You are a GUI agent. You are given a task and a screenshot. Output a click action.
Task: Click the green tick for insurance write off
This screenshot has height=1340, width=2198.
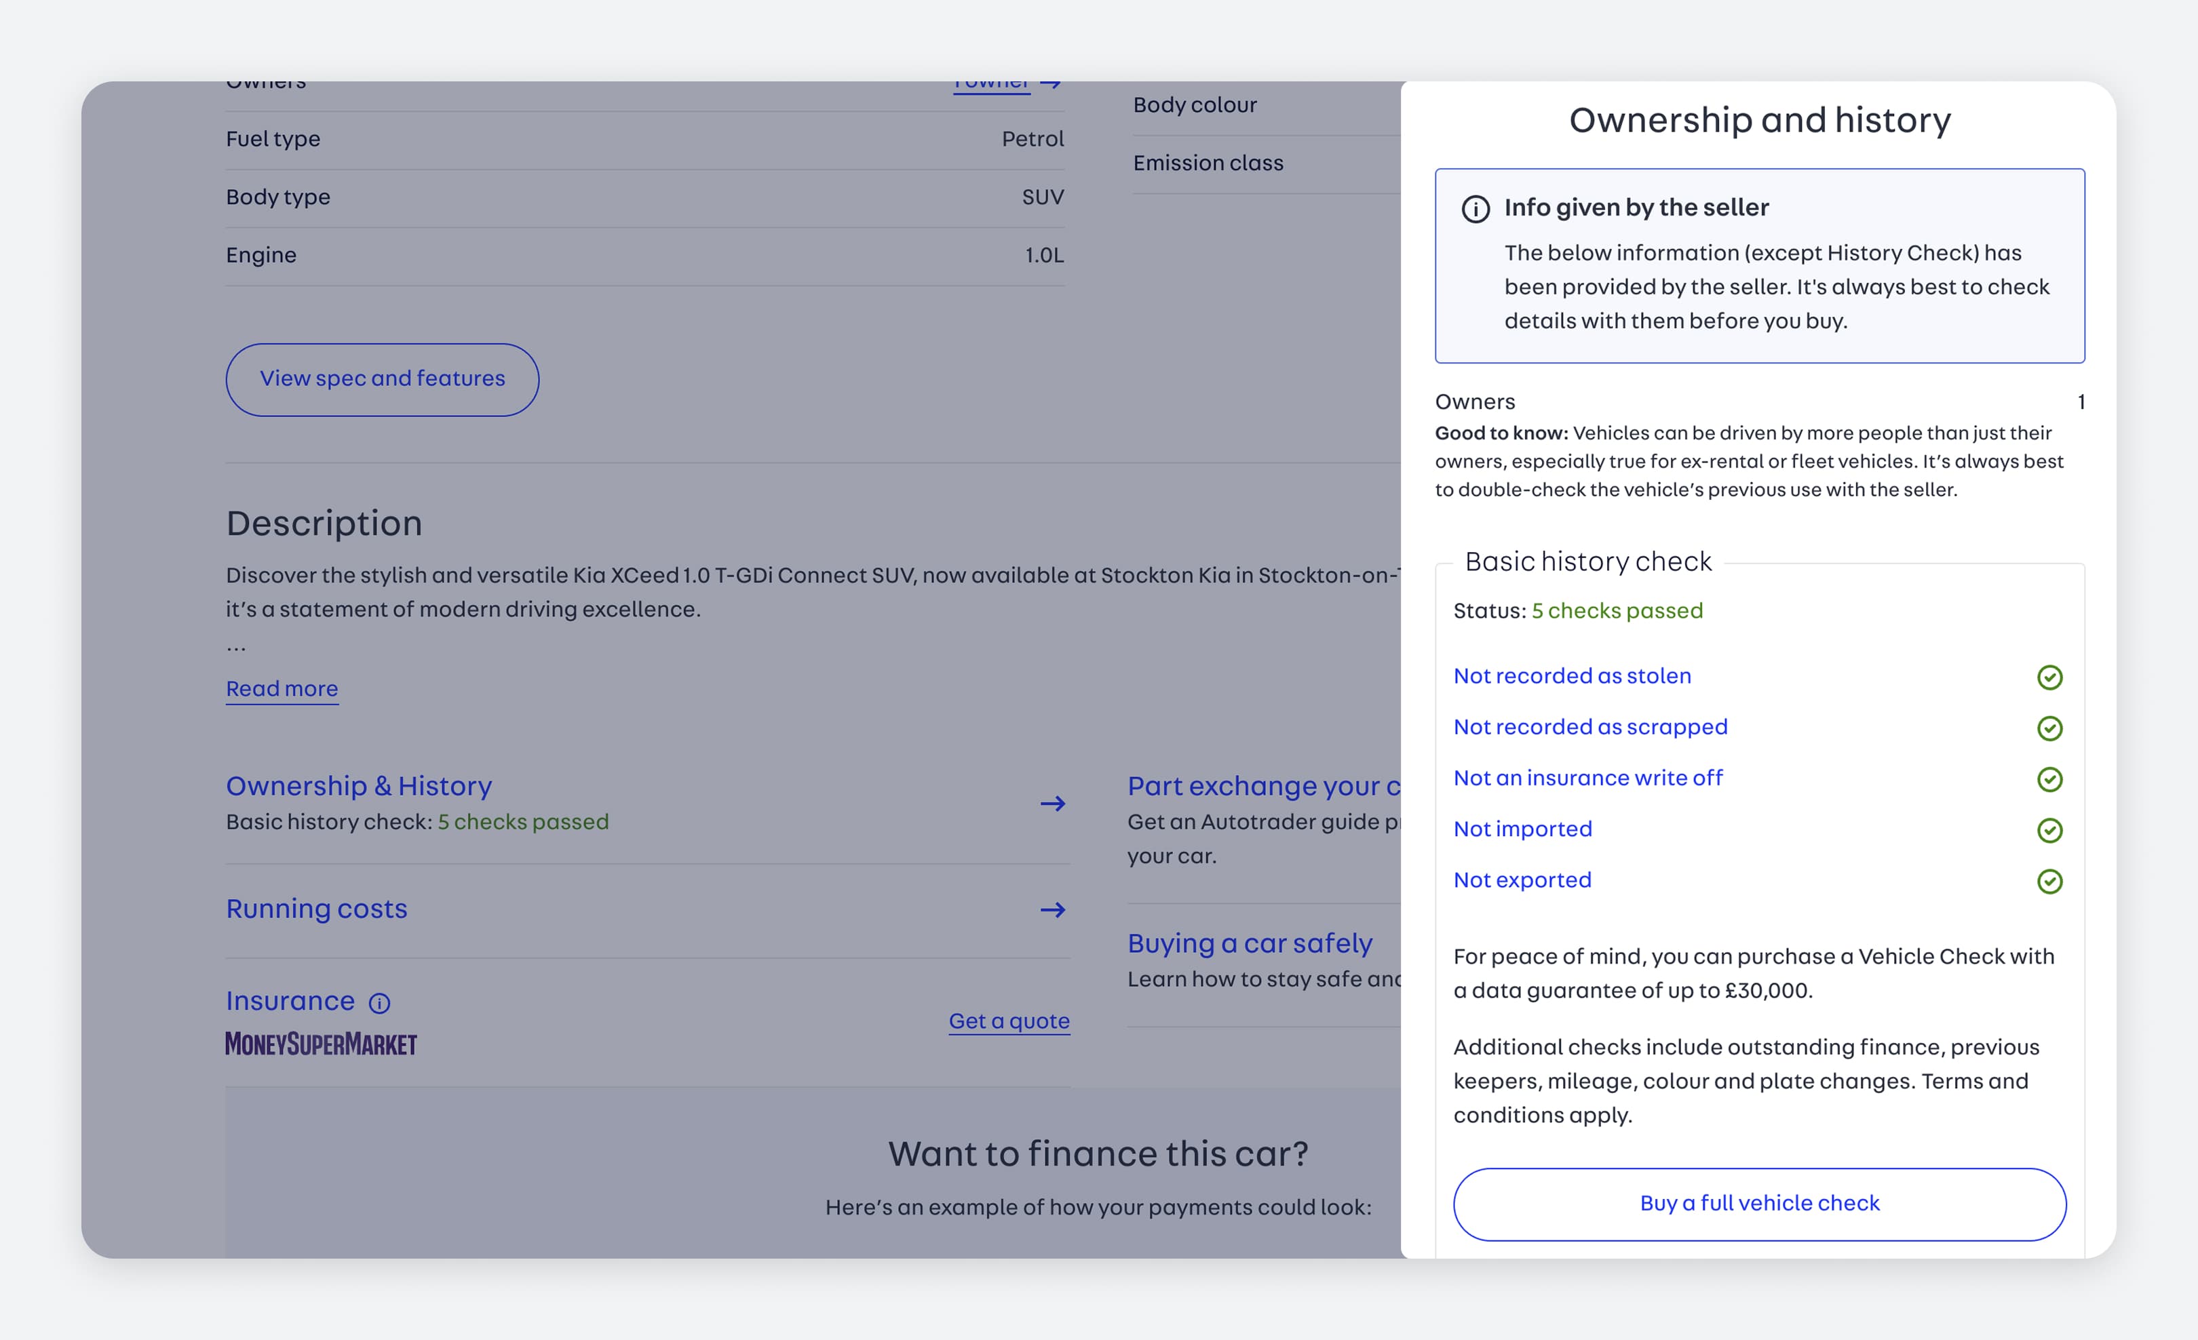2049,779
